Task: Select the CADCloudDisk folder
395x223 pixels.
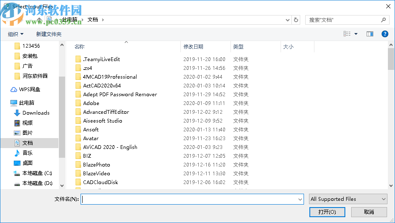Action: (x=97, y=182)
